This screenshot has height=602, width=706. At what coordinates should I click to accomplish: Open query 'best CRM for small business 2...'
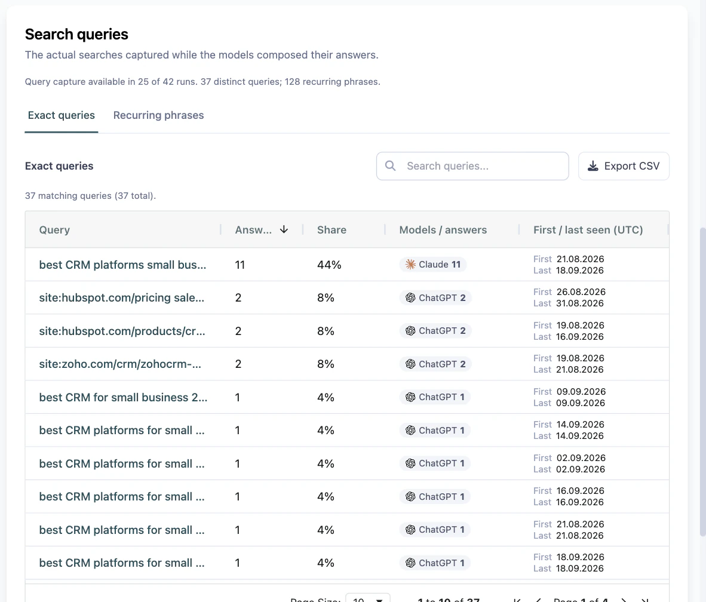124,397
